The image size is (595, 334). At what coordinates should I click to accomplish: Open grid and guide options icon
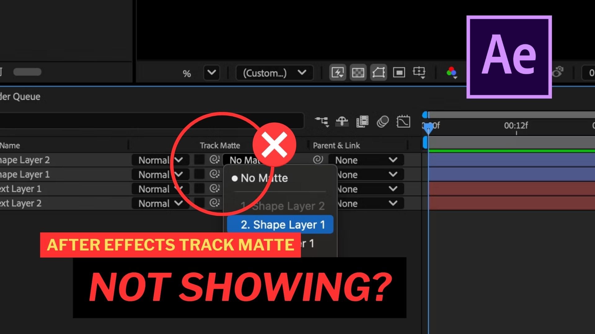pos(419,73)
